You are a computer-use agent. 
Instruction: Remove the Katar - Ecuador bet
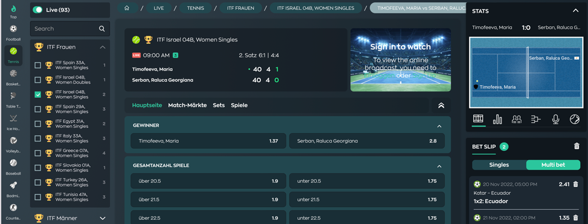coord(576,184)
